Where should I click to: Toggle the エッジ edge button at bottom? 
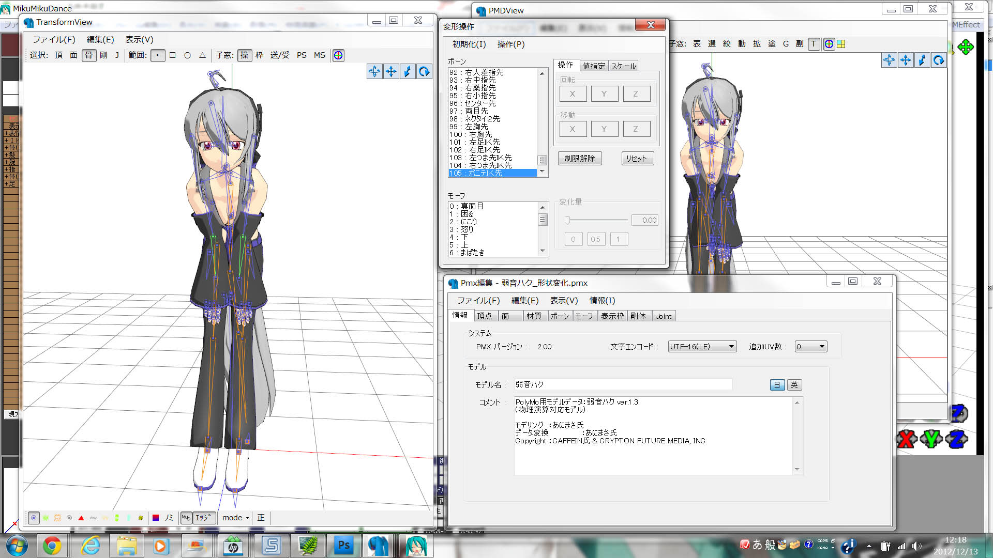click(203, 518)
